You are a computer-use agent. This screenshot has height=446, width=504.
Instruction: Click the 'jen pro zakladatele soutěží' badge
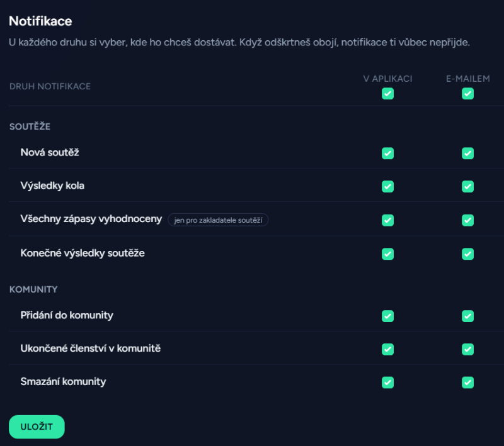point(218,220)
